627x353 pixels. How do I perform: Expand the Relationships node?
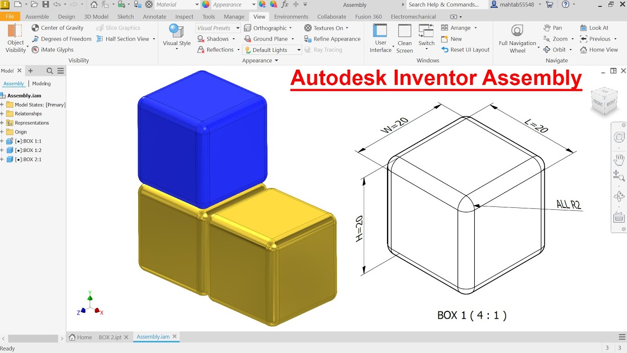pyautogui.click(x=2, y=114)
